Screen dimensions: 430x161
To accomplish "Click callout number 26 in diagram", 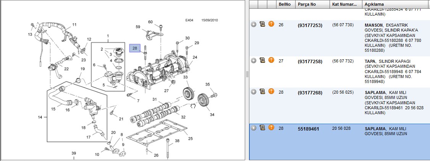I will pyautogui.click(x=156, y=155).
